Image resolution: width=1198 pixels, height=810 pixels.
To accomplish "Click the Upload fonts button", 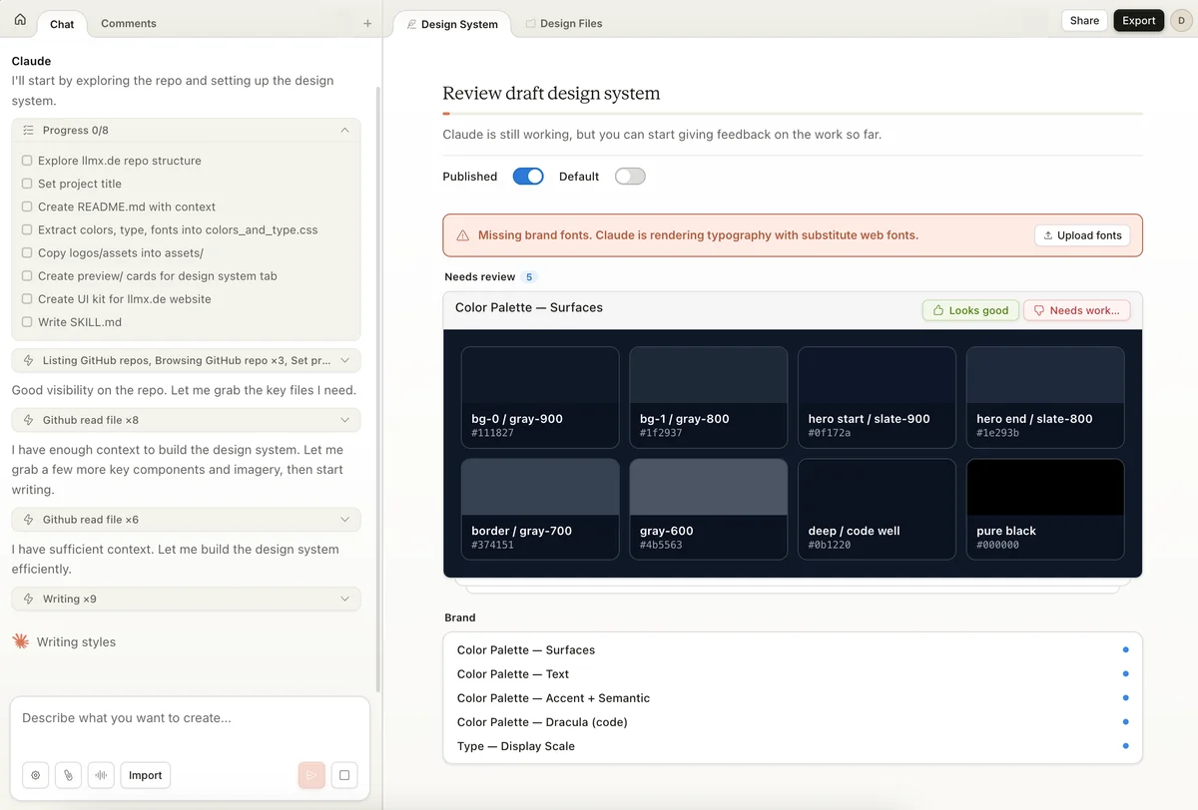I will coord(1082,234).
